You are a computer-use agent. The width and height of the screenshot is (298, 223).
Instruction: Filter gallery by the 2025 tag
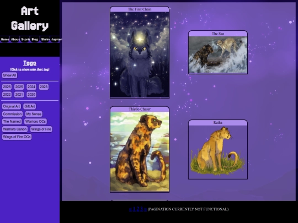pos(19,87)
